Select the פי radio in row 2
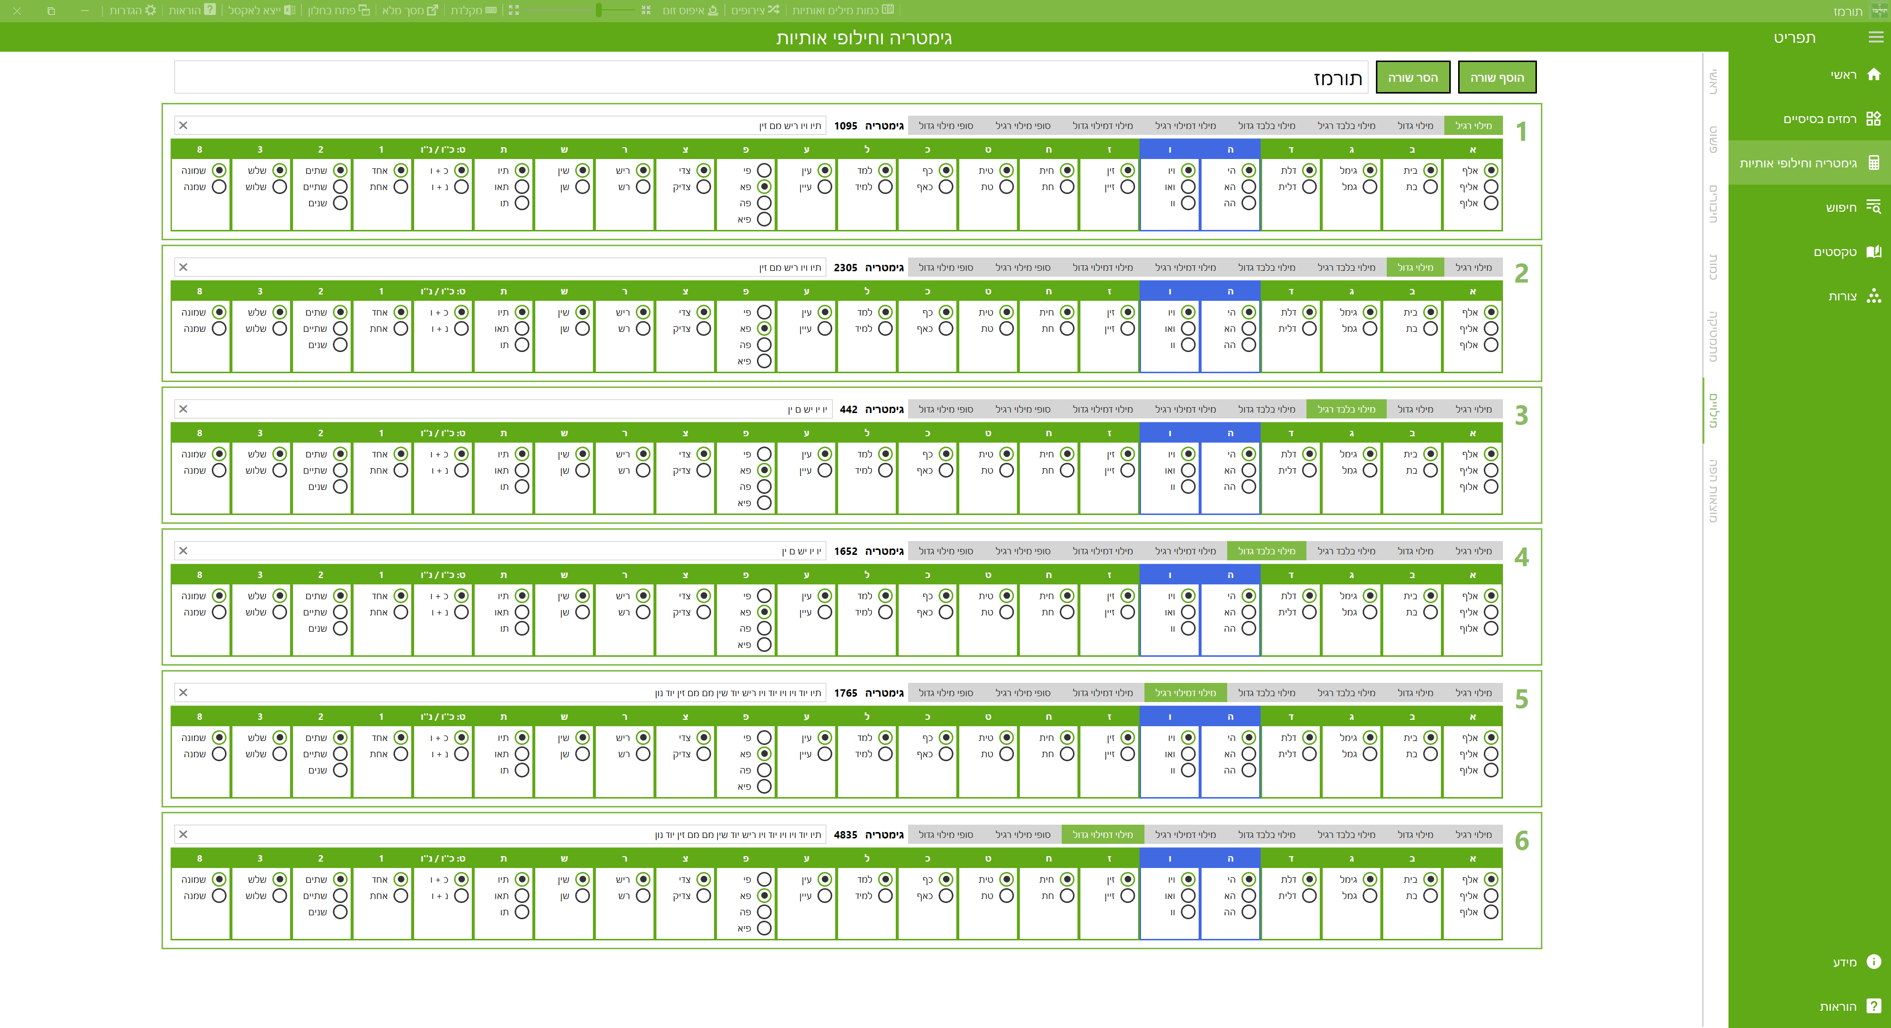 (764, 312)
